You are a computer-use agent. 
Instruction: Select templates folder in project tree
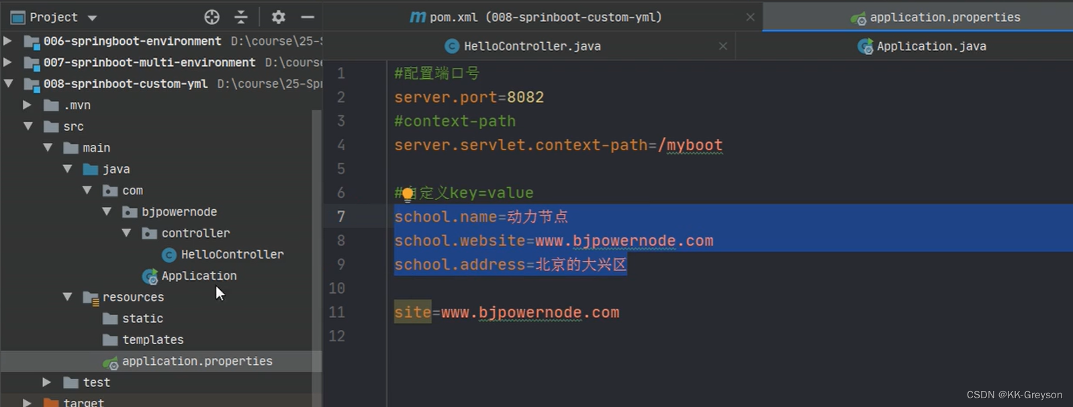pos(152,340)
